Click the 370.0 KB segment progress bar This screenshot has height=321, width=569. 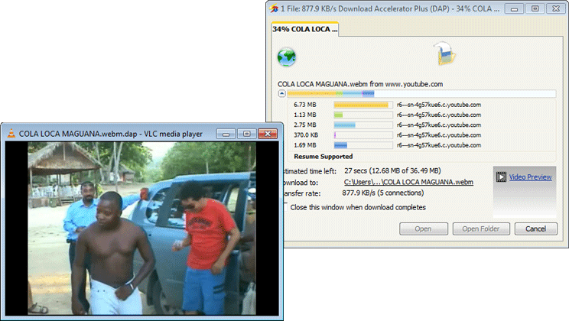(363, 135)
